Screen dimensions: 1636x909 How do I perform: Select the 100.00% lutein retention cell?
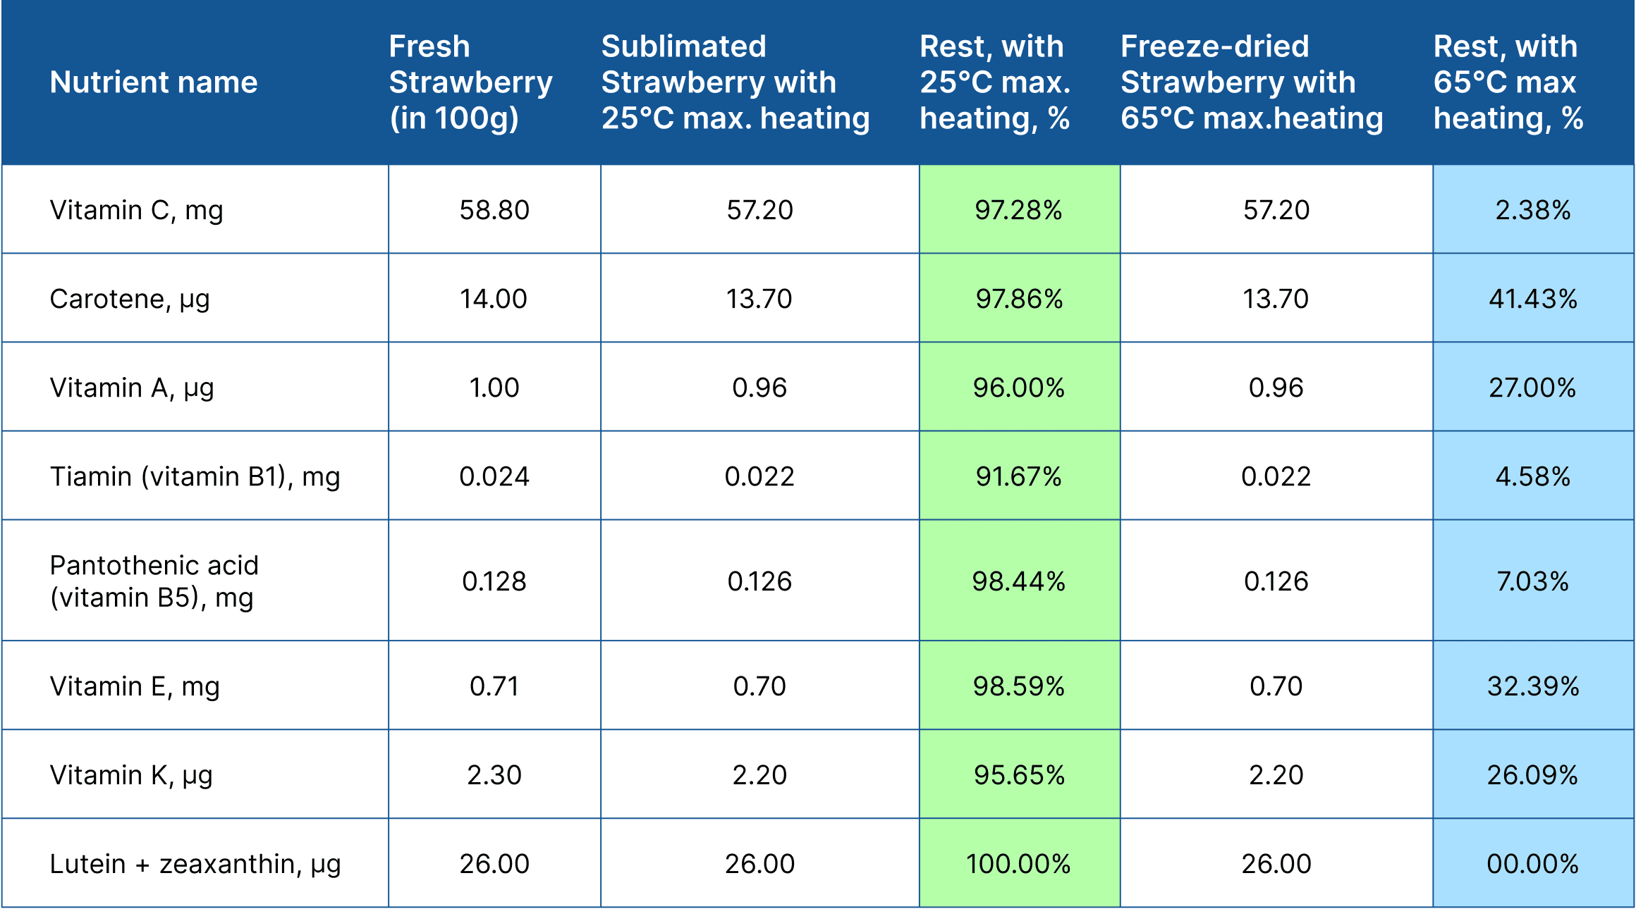click(x=1019, y=864)
